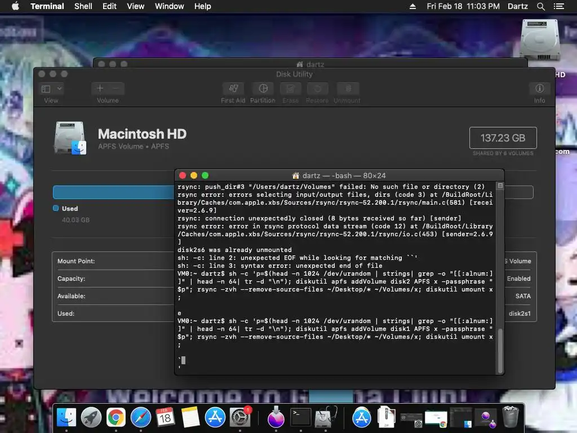
Task: Open the View menu in the menu bar
Action: tap(135, 6)
